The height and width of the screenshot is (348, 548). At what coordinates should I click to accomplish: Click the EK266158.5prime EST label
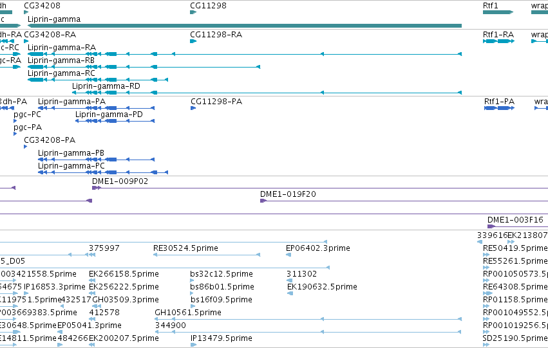pyautogui.click(x=124, y=274)
